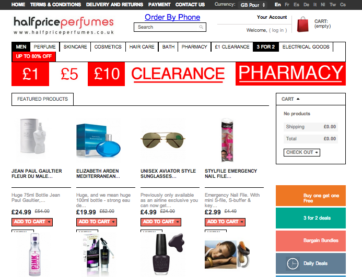Collapse the CART panel arrow

click(x=298, y=99)
